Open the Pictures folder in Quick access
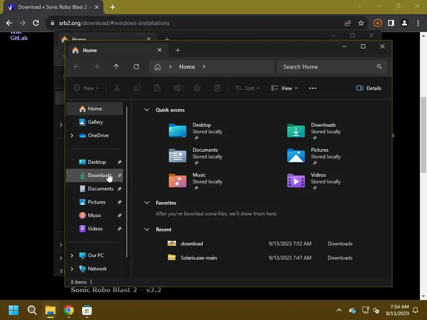The width and height of the screenshot is (427, 320). [314, 156]
